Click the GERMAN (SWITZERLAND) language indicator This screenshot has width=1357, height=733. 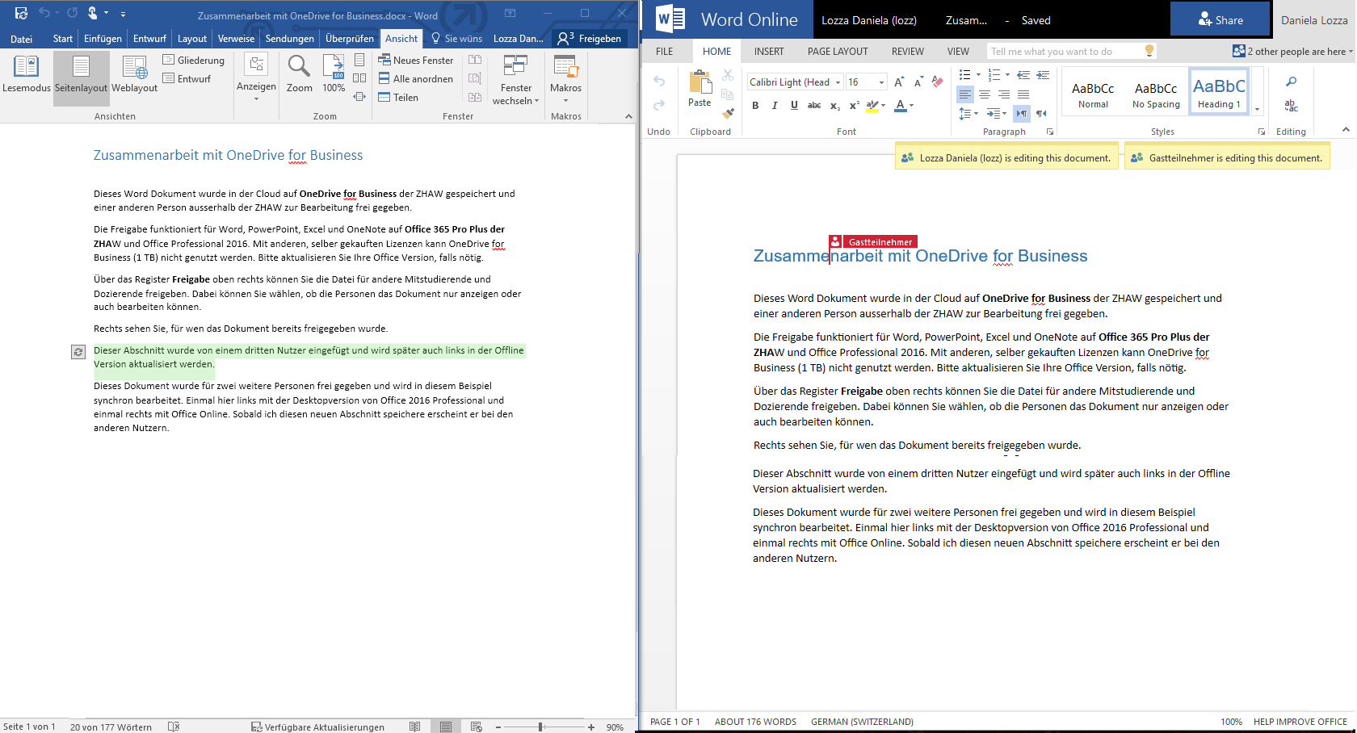point(863,722)
